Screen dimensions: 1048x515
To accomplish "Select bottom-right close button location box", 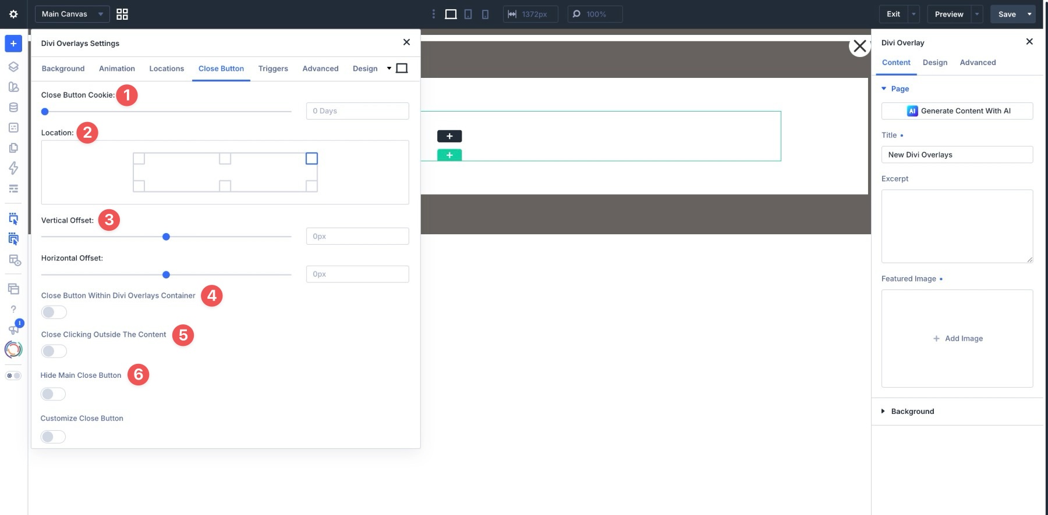I will point(311,186).
